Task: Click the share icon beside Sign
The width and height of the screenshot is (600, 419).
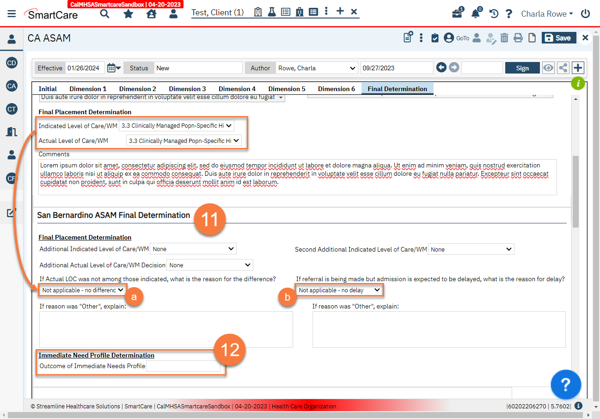Action: (x=563, y=68)
